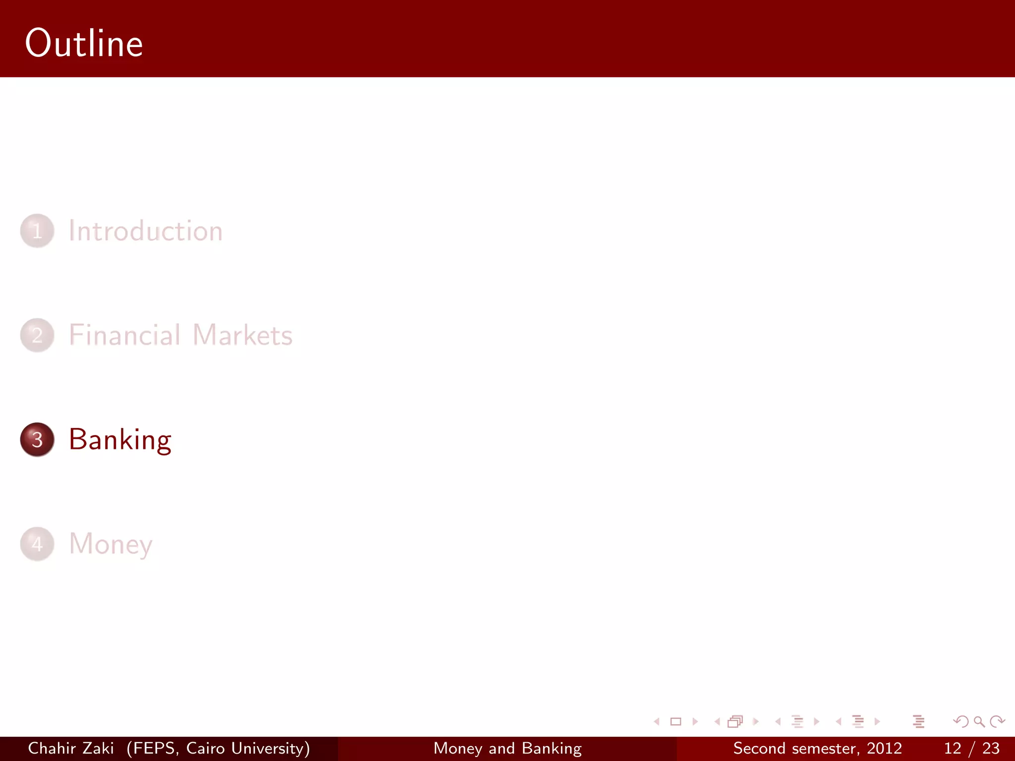Click the page counter '12 / 23'
This screenshot has height=761, width=1015.
[x=972, y=748]
